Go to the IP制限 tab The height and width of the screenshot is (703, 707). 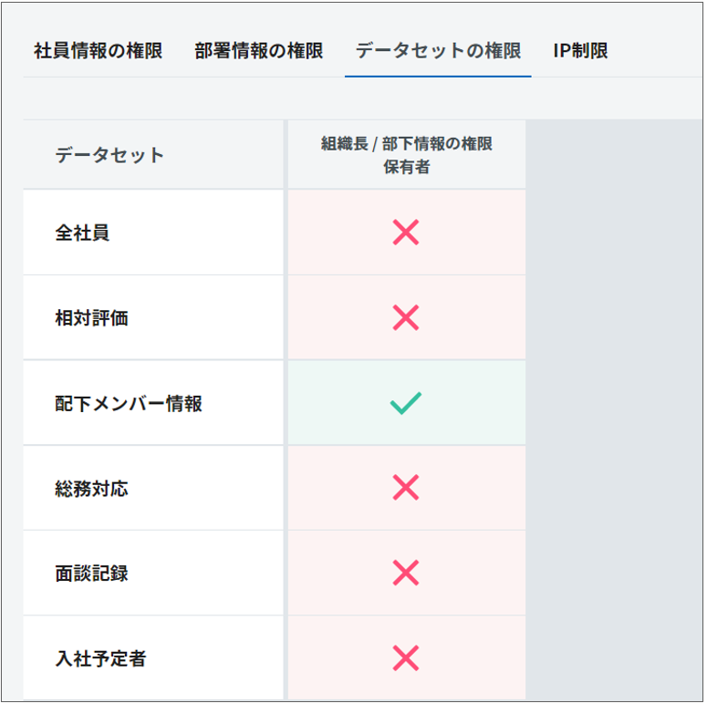pos(580,51)
